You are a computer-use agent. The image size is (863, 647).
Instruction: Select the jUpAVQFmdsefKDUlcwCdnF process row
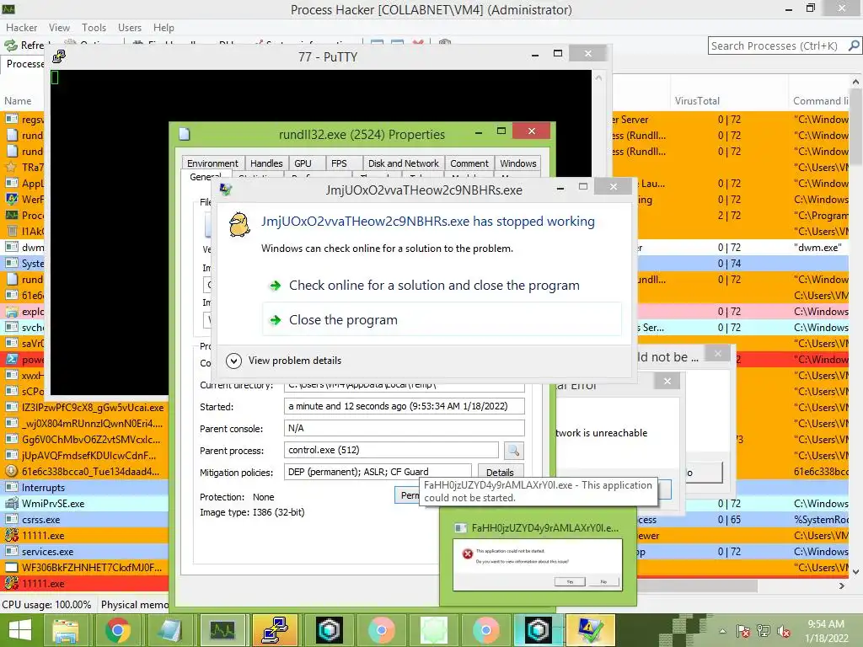(85, 456)
